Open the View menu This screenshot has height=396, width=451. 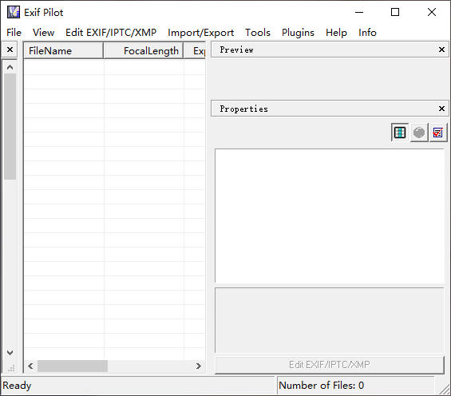click(43, 33)
